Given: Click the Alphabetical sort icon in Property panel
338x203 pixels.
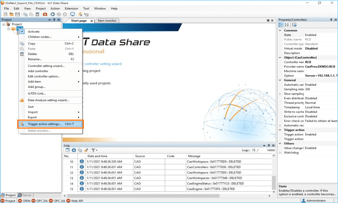Looking at the screenshot, I should (x=286, y=25).
